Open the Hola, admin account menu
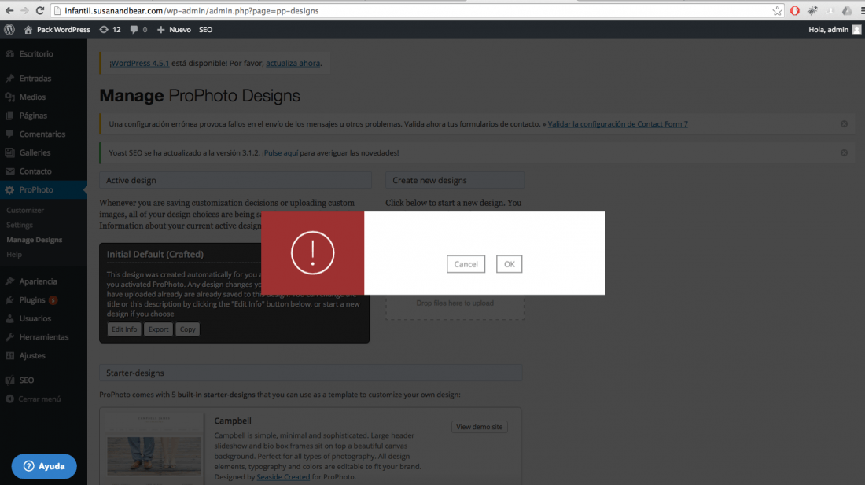The width and height of the screenshot is (865, 485). pyautogui.click(x=834, y=30)
